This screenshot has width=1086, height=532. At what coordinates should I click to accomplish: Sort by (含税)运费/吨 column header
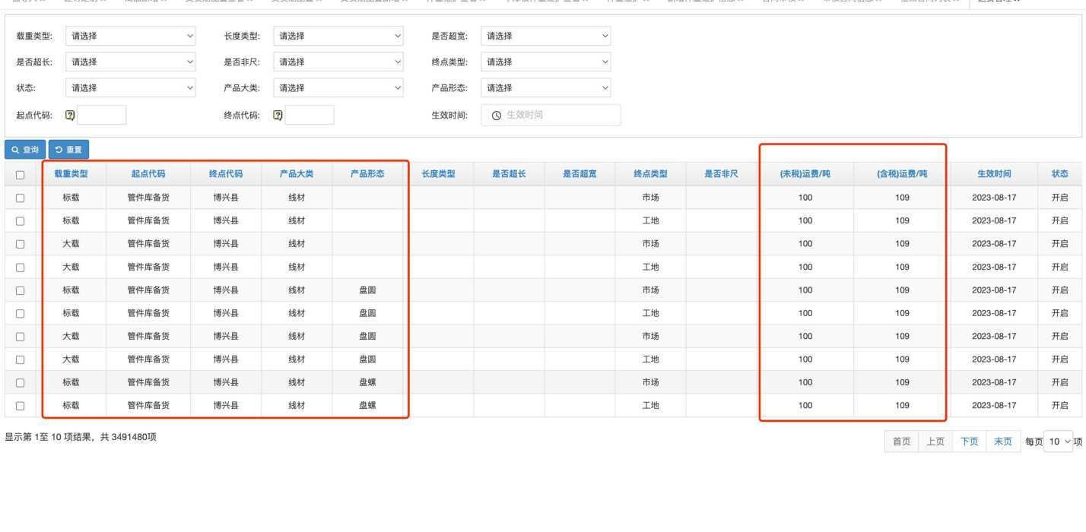click(x=902, y=174)
